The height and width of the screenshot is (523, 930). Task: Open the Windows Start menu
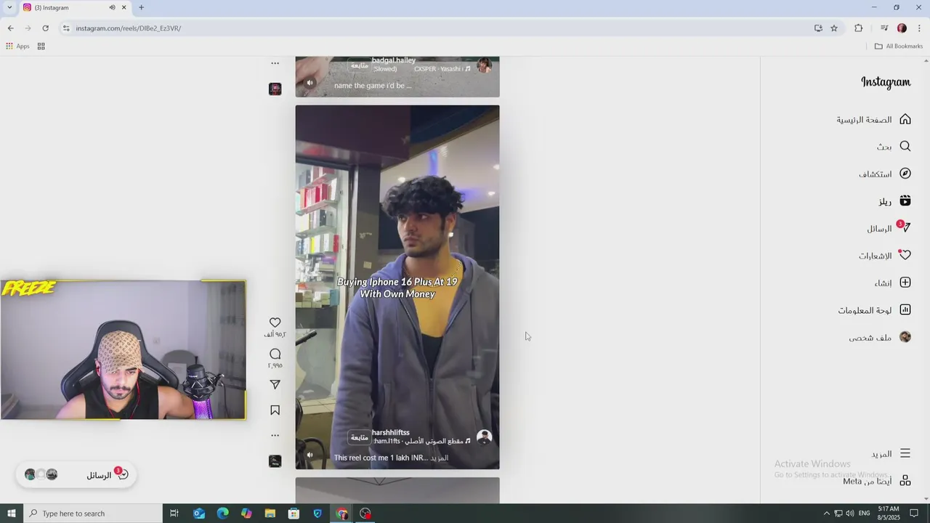[x=12, y=514]
